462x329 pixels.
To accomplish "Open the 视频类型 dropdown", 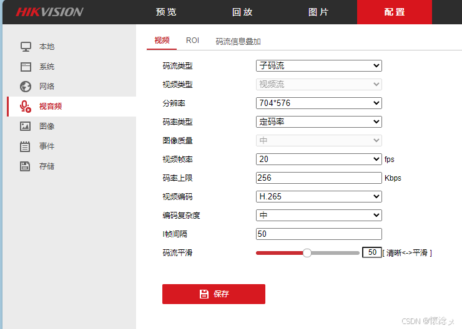I will click(x=319, y=84).
